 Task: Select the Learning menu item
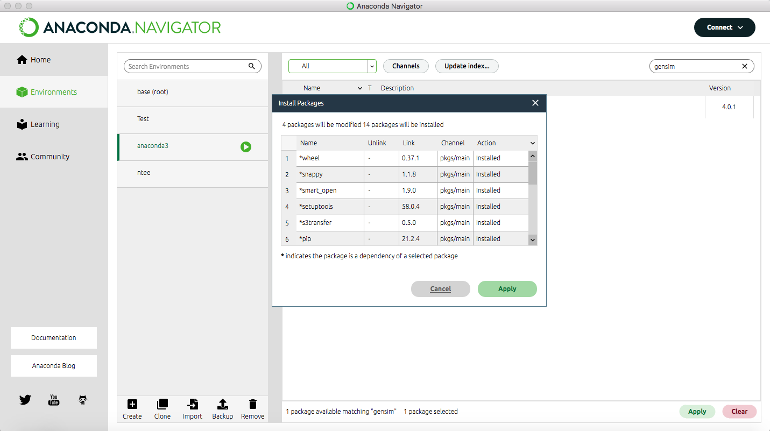pos(54,124)
